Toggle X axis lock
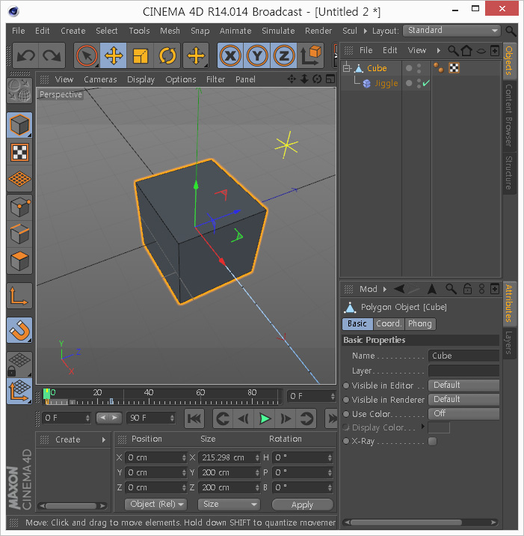This screenshot has height=536, width=524. pos(230,55)
